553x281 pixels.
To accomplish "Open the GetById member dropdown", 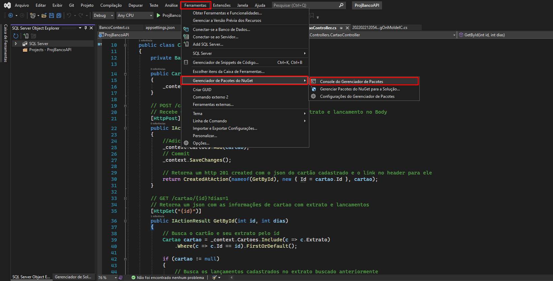I will click(x=505, y=35).
